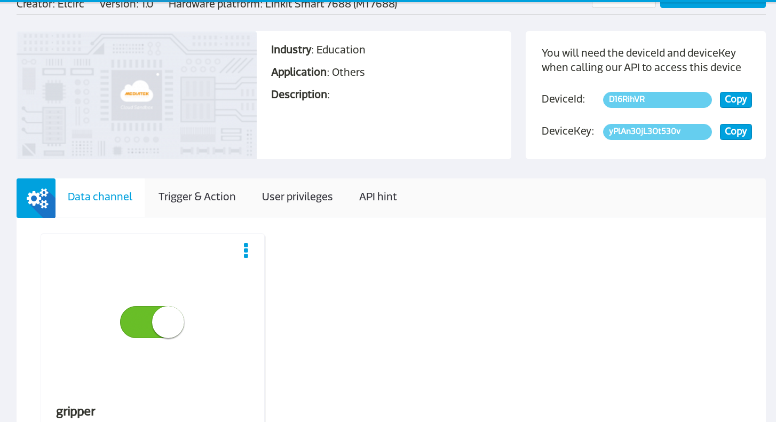Image resolution: width=776 pixels, height=422 pixels.
Task: Click the deviceId and deviceKey instruction text
Action: click(642, 60)
